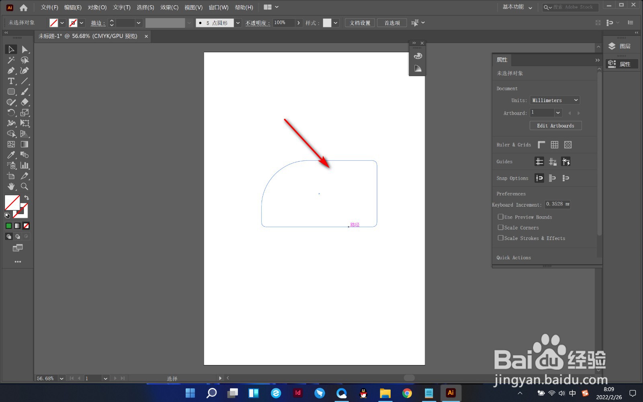Select the Scale tool
The width and height of the screenshot is (643, 402).
click(25, 113)
